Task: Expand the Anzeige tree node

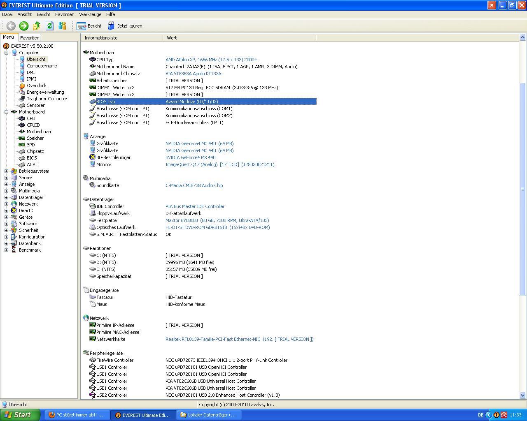Action: coord(6,184)
